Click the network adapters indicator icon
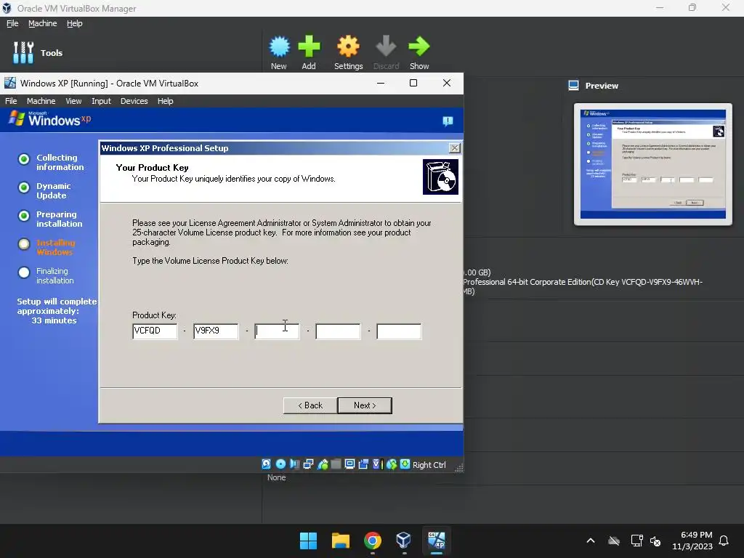This screenshot has height=558, width=744. tap(308, 464)
